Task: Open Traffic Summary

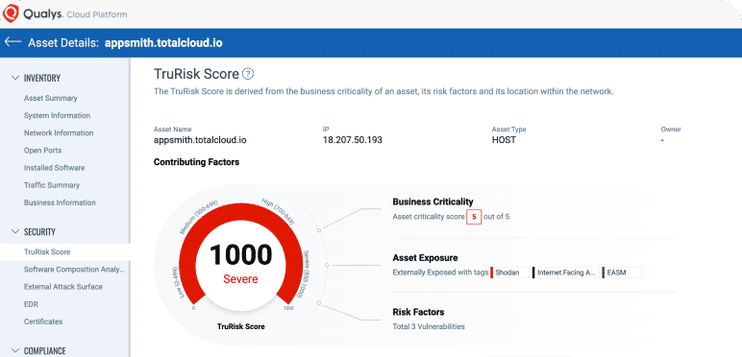Action: (x=52, y=185)
